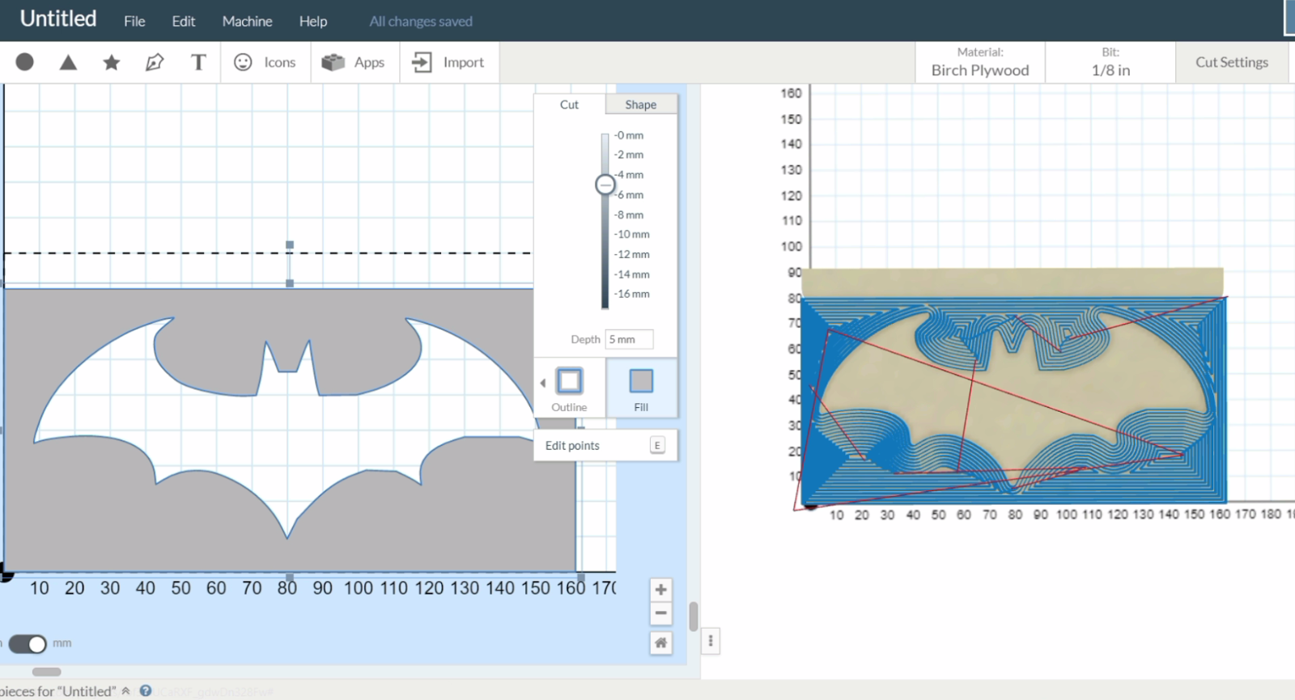Click the cut depth slider handle
The image size is (1295, 700).
605,185
